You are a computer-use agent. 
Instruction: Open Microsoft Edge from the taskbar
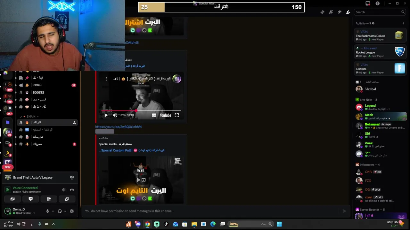click(213, 224)
